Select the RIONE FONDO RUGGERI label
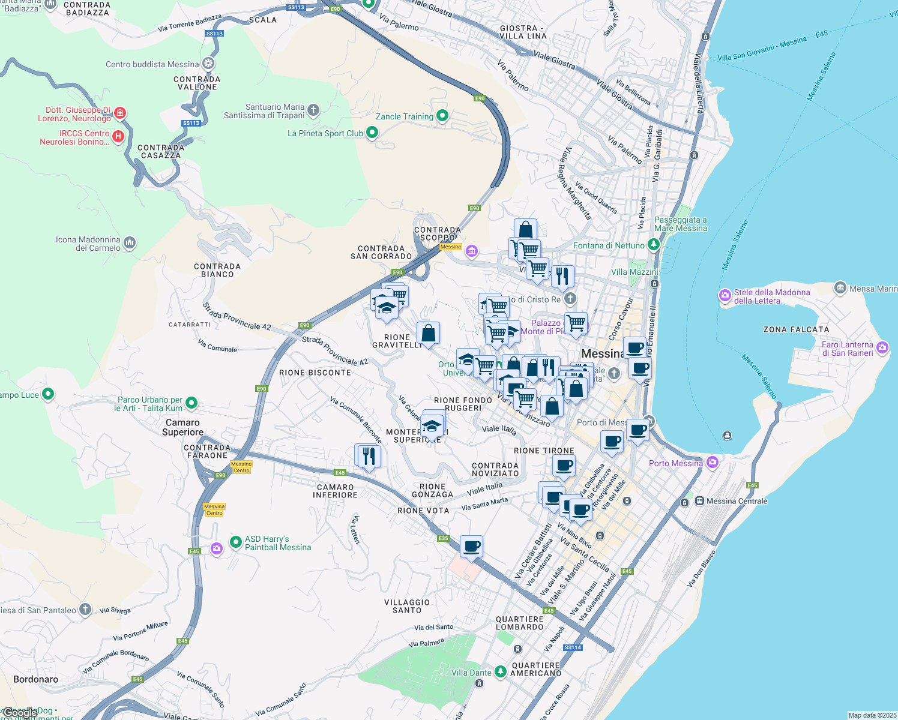Viewport: 898px width, 720px height. 463,404
